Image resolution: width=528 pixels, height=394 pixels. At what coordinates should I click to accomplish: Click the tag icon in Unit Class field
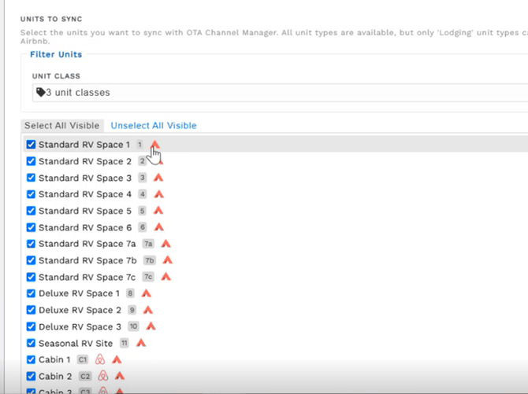[x=40, y=93]
